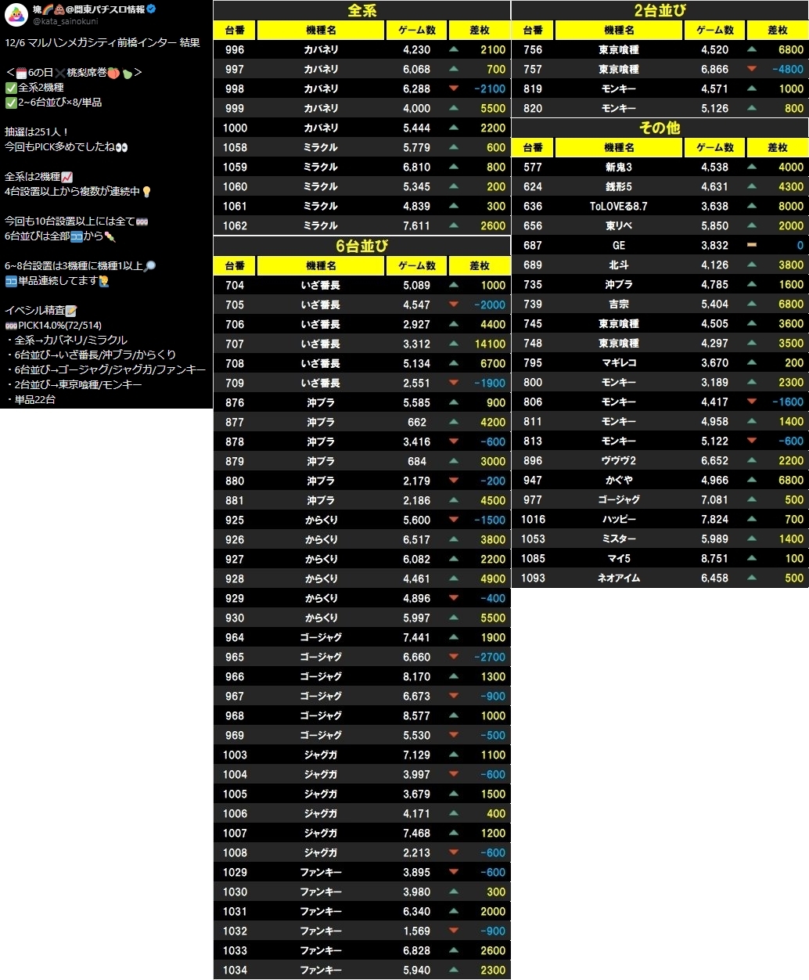Click the 台番 header in the その他 table
809x980 pixels.
coord(533,147)
